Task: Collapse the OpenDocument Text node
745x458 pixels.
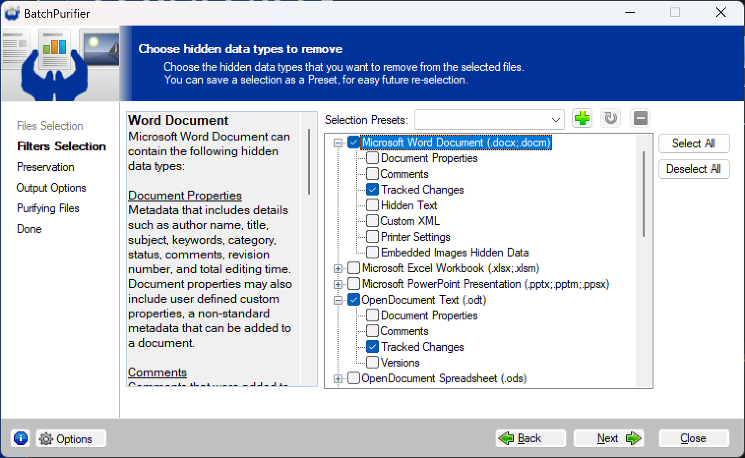Action: (x=338, y=300)
